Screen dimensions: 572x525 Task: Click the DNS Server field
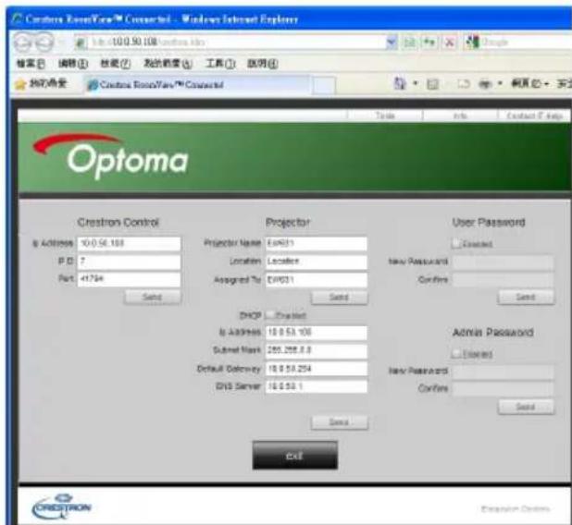[317, 386]
